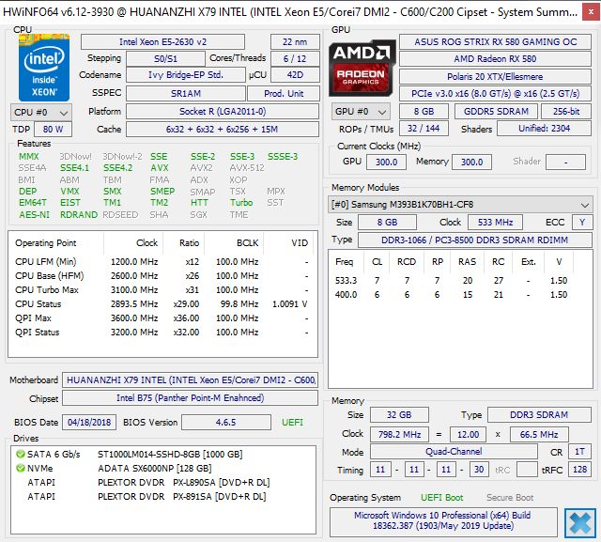Viewport: 601px width, 542px height.
Task: Select the PLEXTOR DVDR PX-891SA entry
Action: [162, 497]
